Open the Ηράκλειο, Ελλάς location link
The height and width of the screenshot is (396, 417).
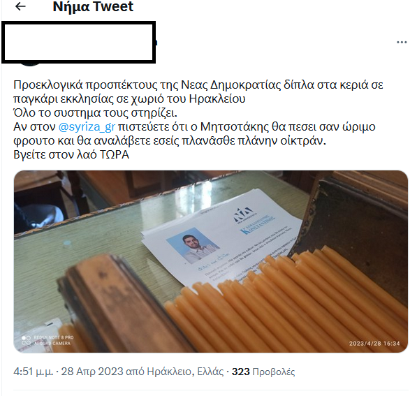pyautogui.click(x=185, y=372)
